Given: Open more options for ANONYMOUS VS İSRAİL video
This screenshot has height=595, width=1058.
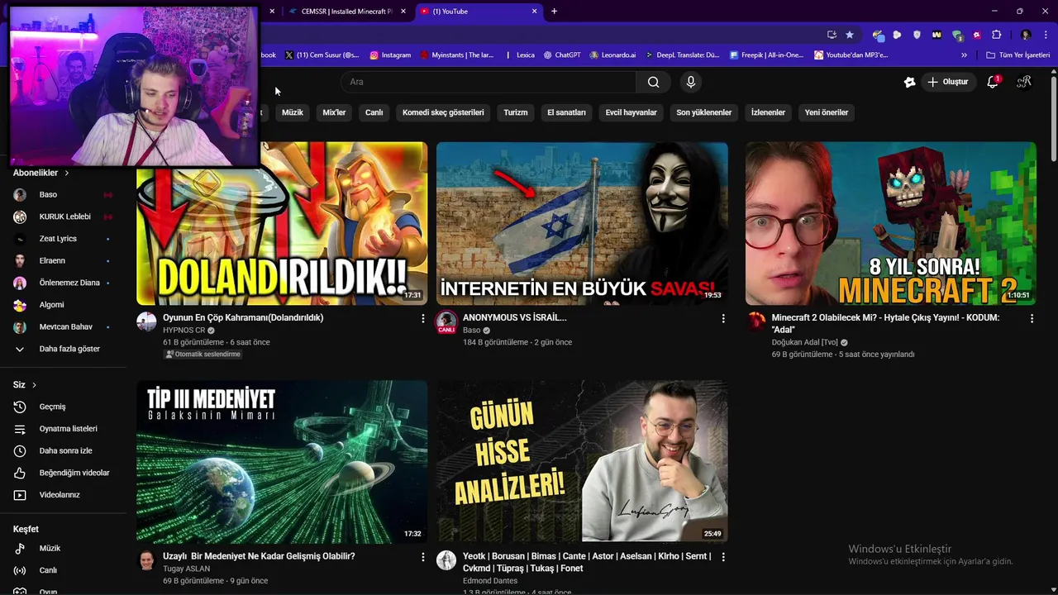Looking at the screenshot, I should (x=723, y=318).
